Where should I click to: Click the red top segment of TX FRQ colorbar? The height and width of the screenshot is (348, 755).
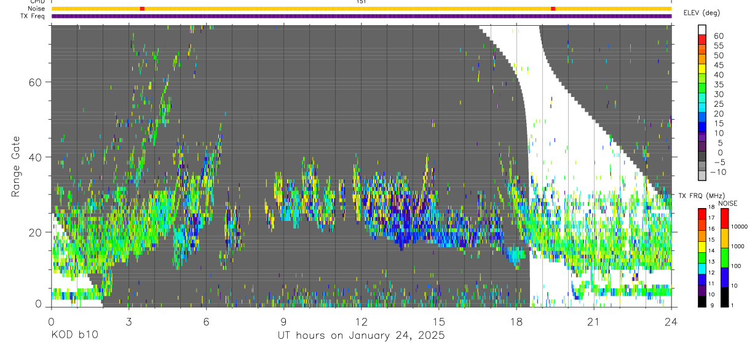(702, 213)
